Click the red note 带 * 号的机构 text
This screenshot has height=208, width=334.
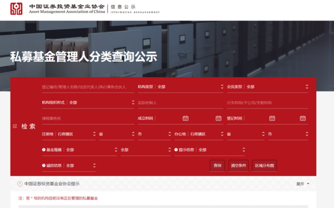[58, 198]
